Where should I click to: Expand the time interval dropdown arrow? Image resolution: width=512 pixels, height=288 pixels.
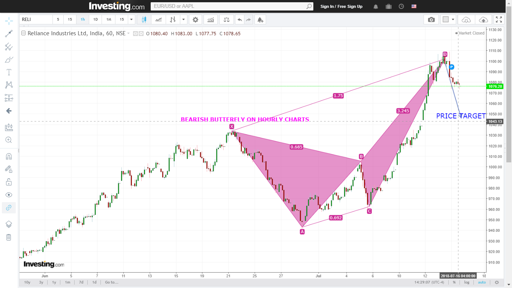[131, 19]
